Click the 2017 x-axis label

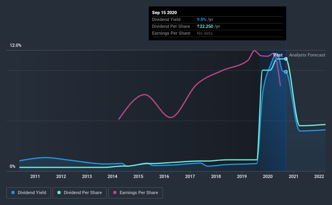coord(190,176)
